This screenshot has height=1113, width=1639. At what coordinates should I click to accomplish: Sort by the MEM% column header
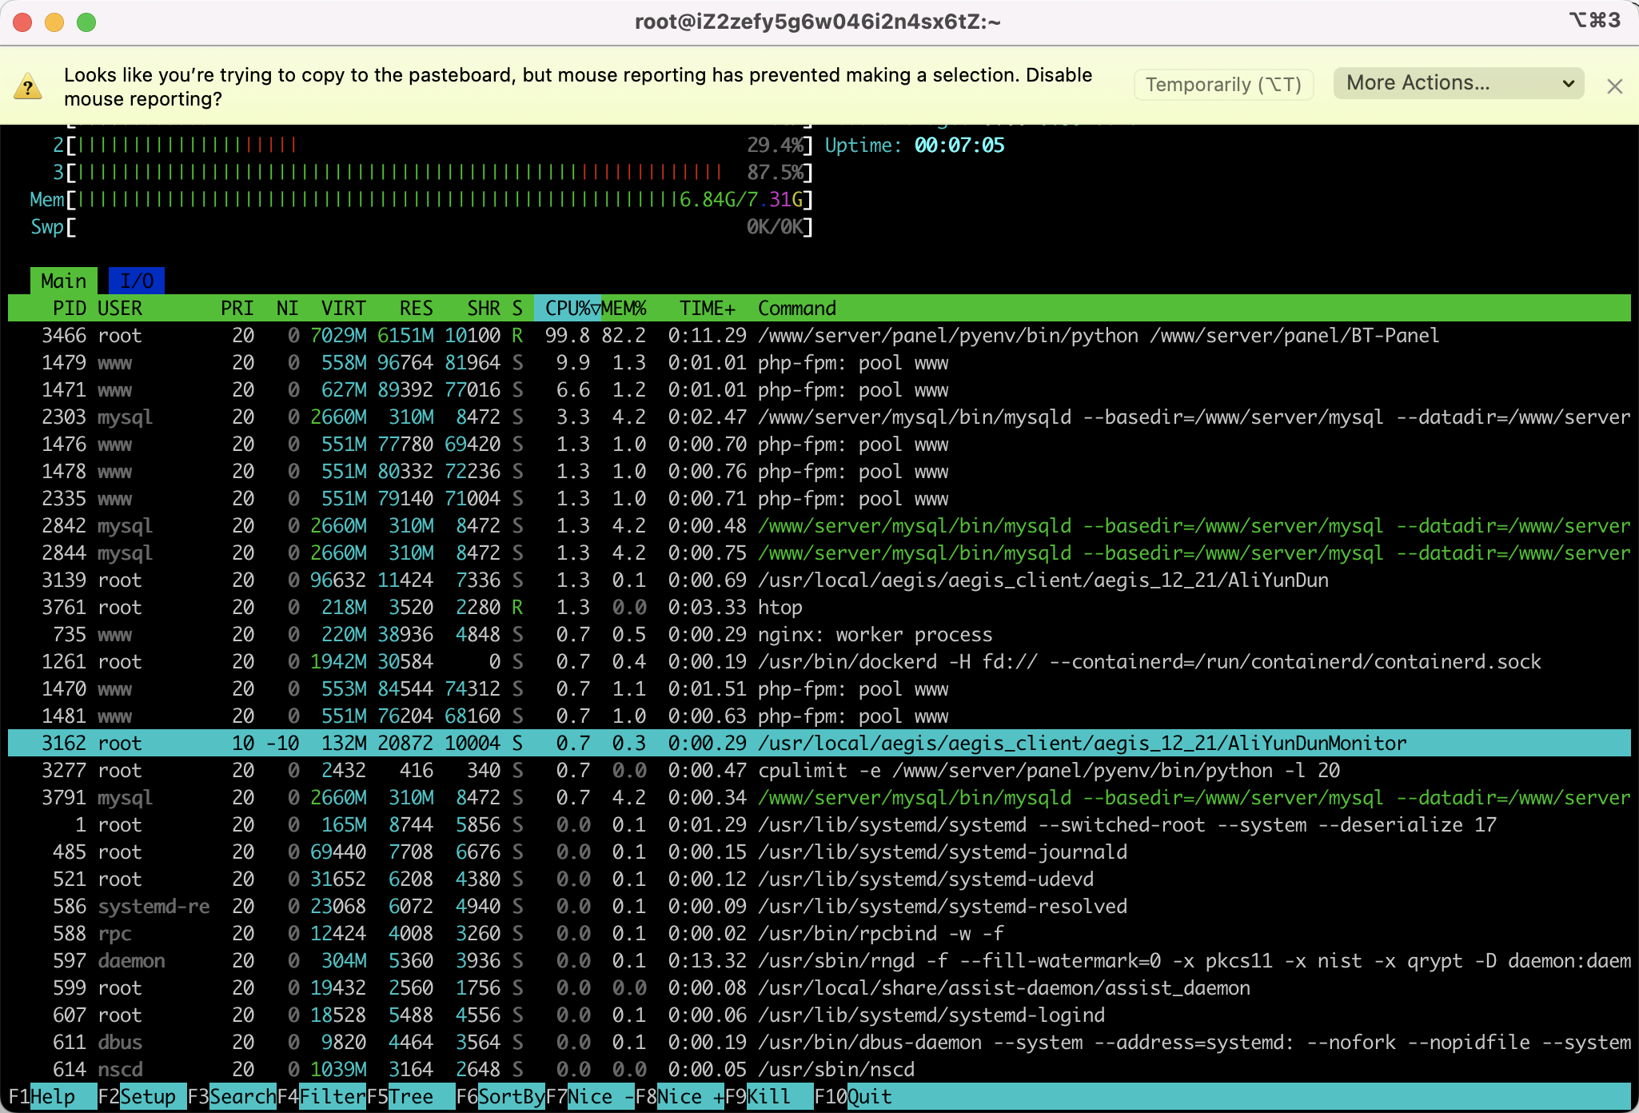pyautogui.click(x=624, y=308)
